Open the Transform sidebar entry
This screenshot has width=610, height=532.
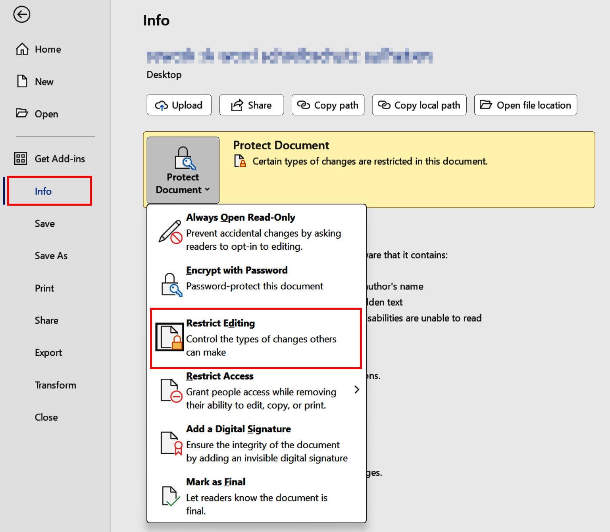[x=55, y=385]
